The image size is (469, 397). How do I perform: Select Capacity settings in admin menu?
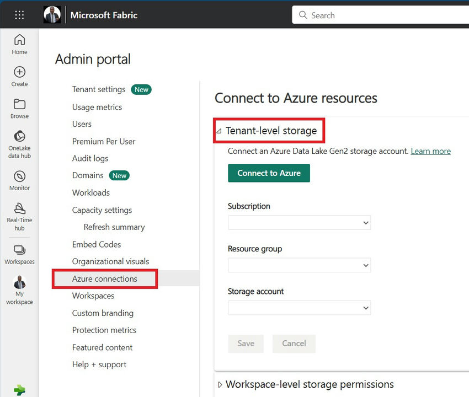point(102,210)
